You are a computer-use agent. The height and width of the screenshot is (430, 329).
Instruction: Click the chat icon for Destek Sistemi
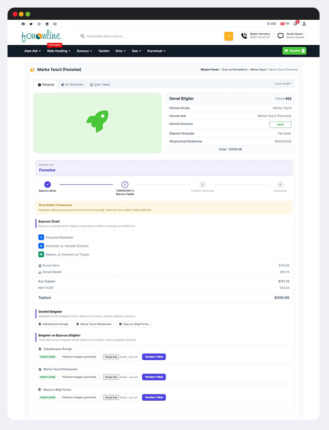[280, 36]
